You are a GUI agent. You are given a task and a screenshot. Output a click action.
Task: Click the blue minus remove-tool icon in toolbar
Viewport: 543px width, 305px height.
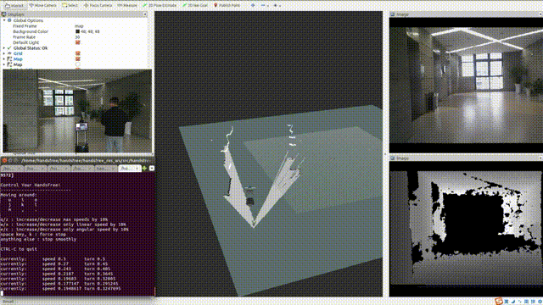[x=263, y=6]
